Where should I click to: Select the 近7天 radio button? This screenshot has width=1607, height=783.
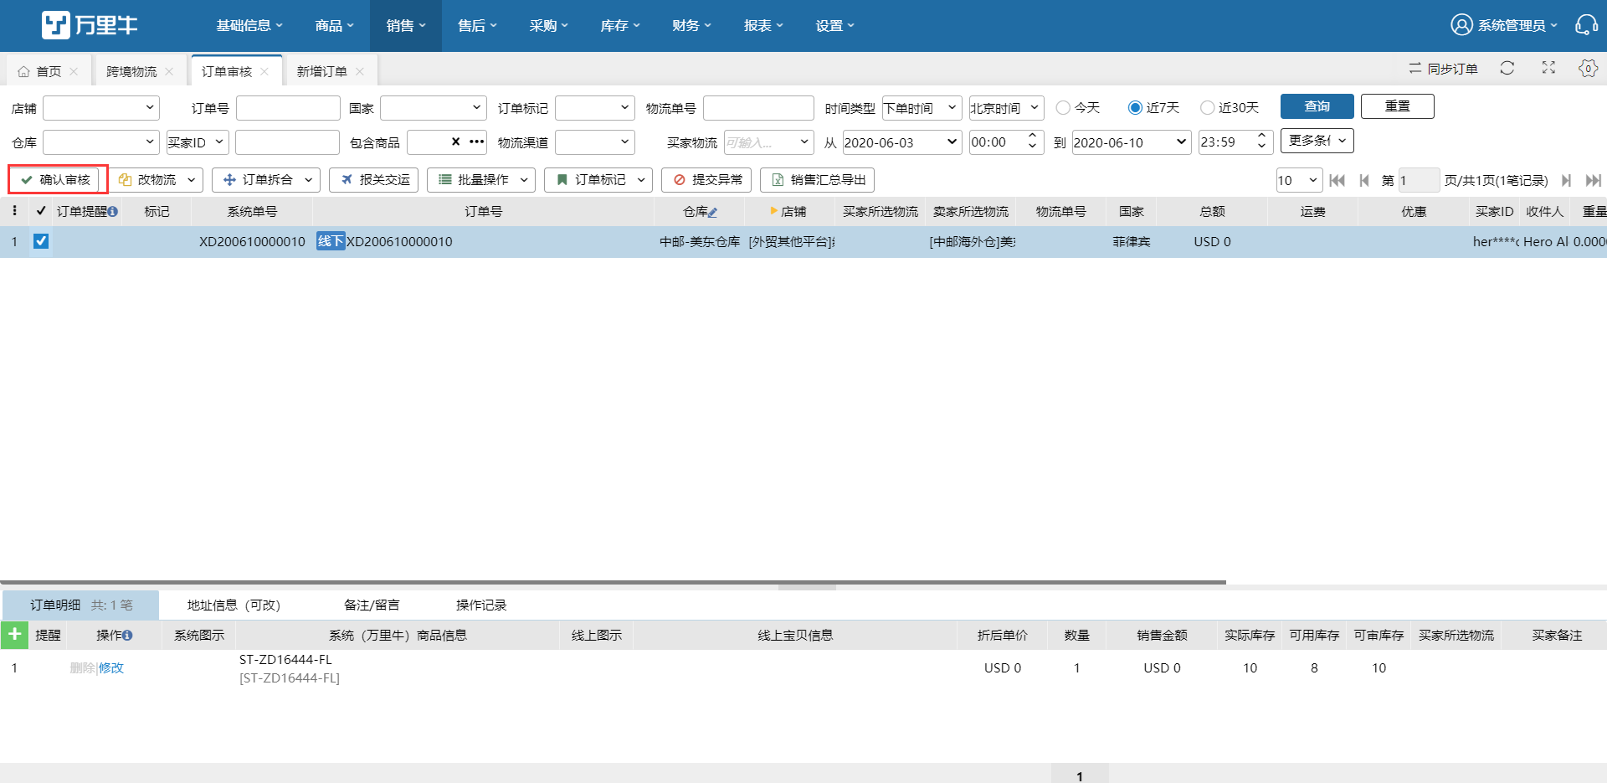click(1135, 107)
